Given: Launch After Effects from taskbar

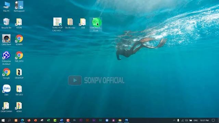Looking at the screenshot, I should pos(94,120).
